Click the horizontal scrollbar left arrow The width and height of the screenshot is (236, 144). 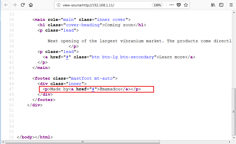pos(3,142)
